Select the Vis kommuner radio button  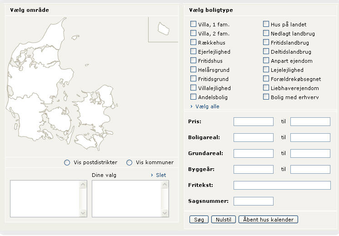click(130, 162)
